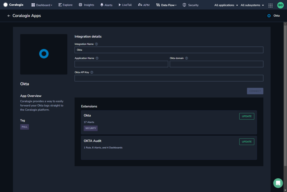Click the Integration details heading
287x192 pixels.
[88, 37]
